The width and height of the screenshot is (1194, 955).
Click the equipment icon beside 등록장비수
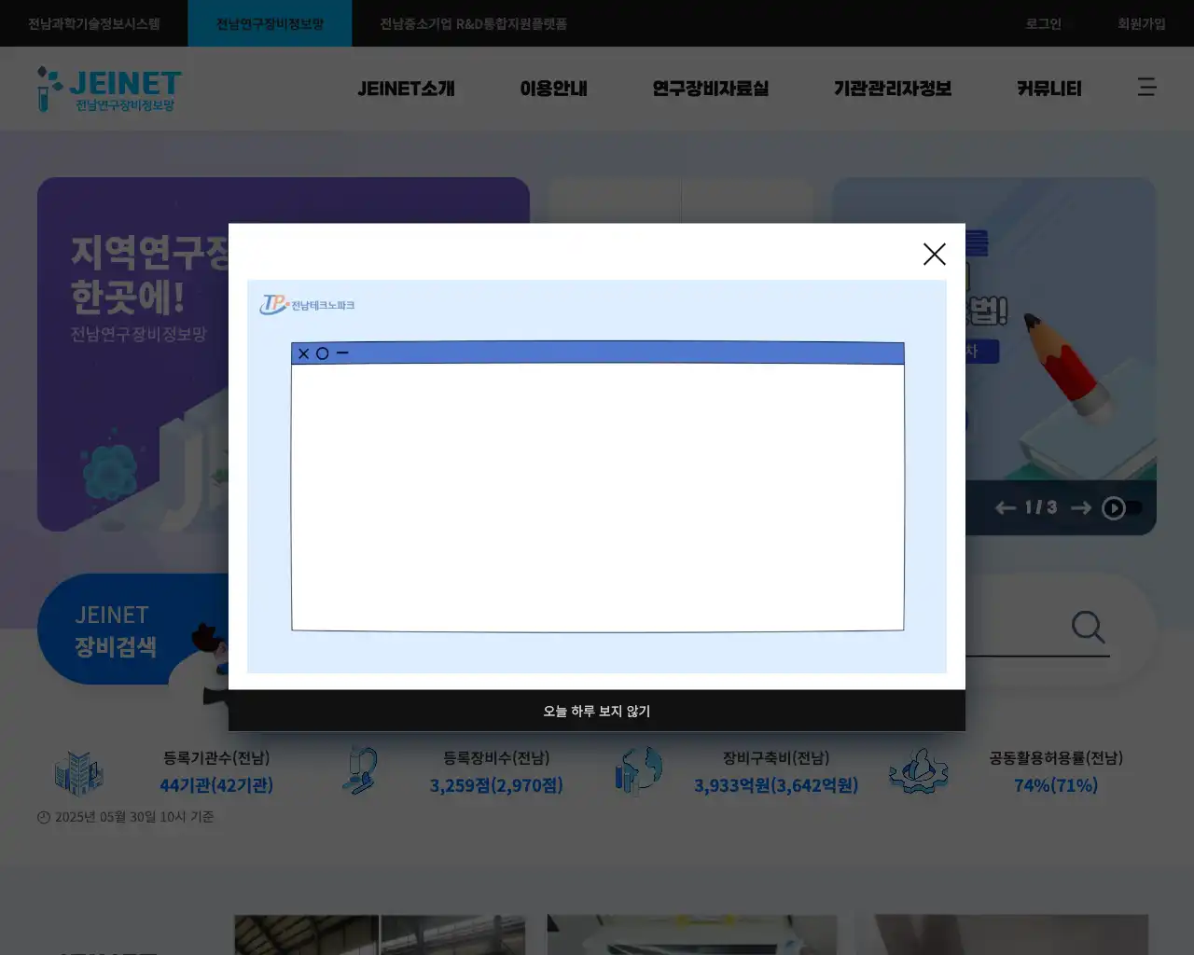click(x=361, y=771)
